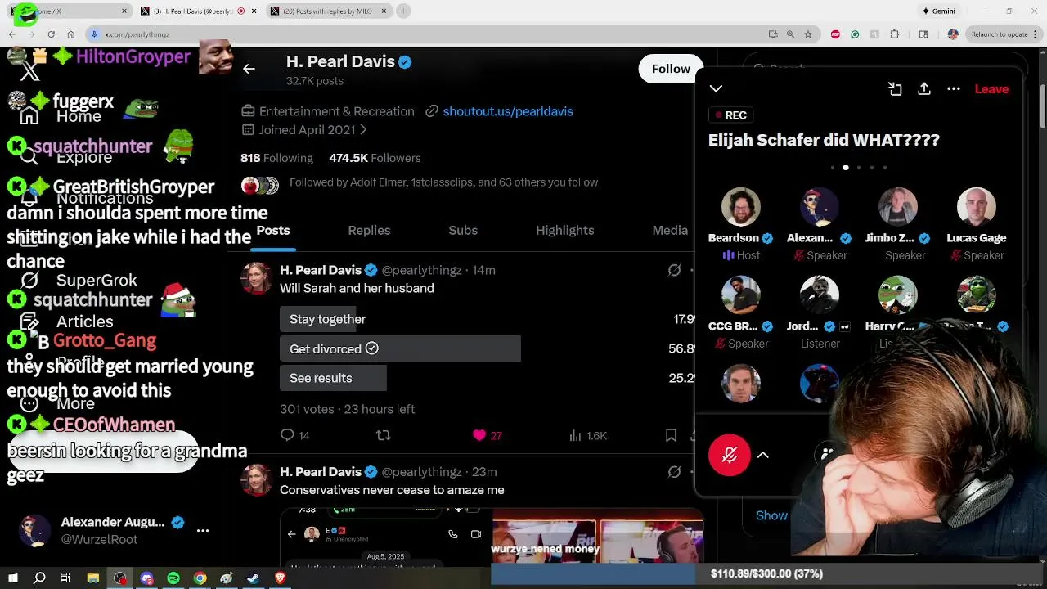Open Jimbo Z speaker avatar in the Space
This screenshot has height=589, width=1047.
pyautogui.click(x=897, y=207)
